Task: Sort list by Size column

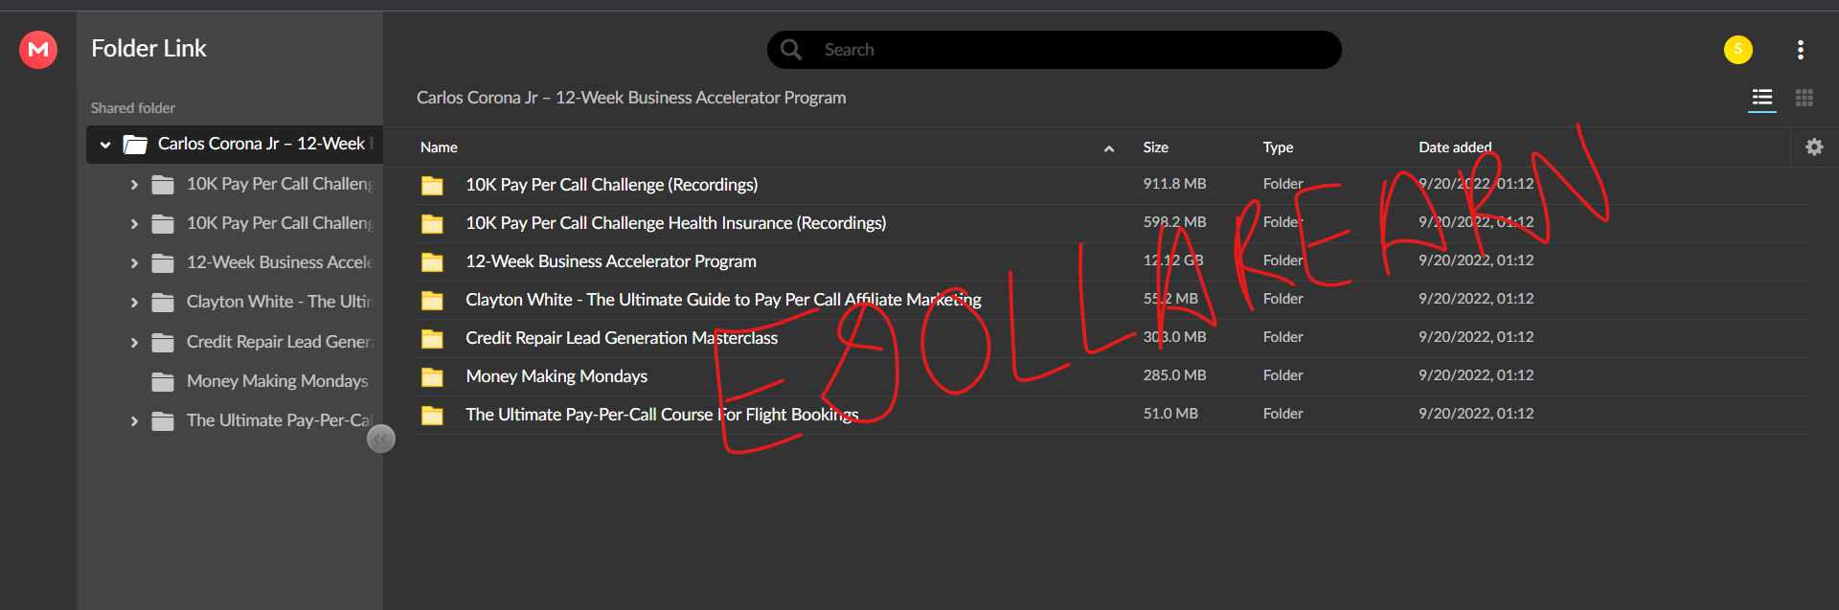Action: click(x=1155, y=147)
